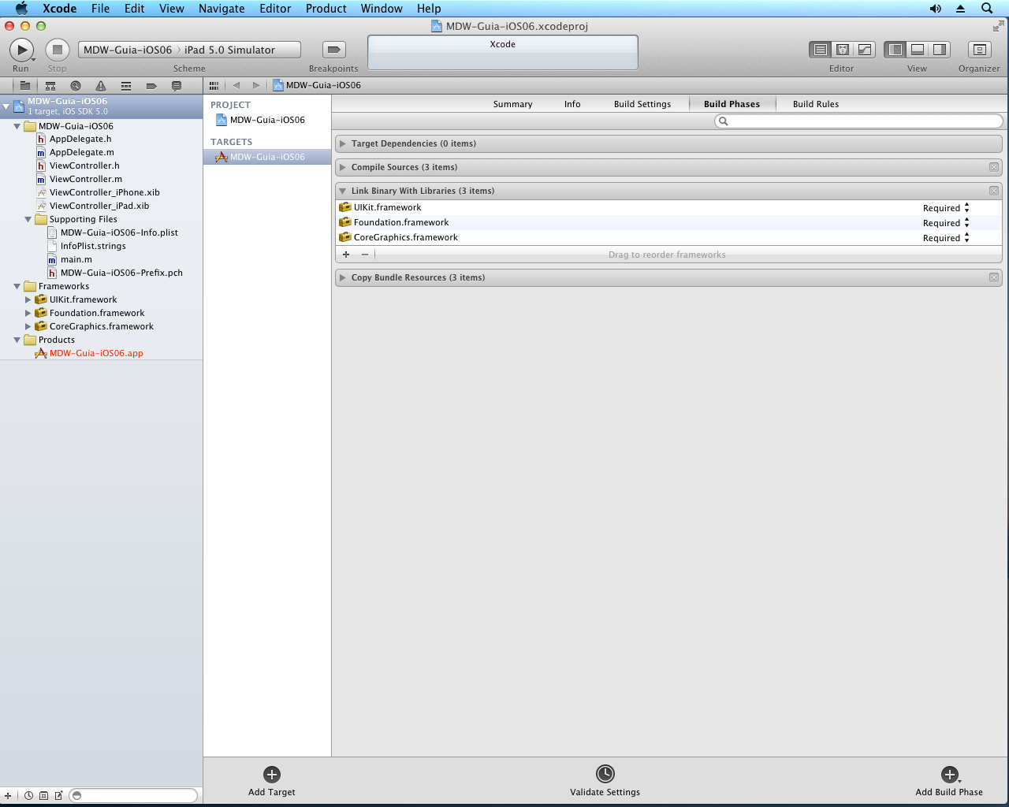The image size is (1009, 807).
Task: Show the Symbol navigator
Action: pos(50,85)
